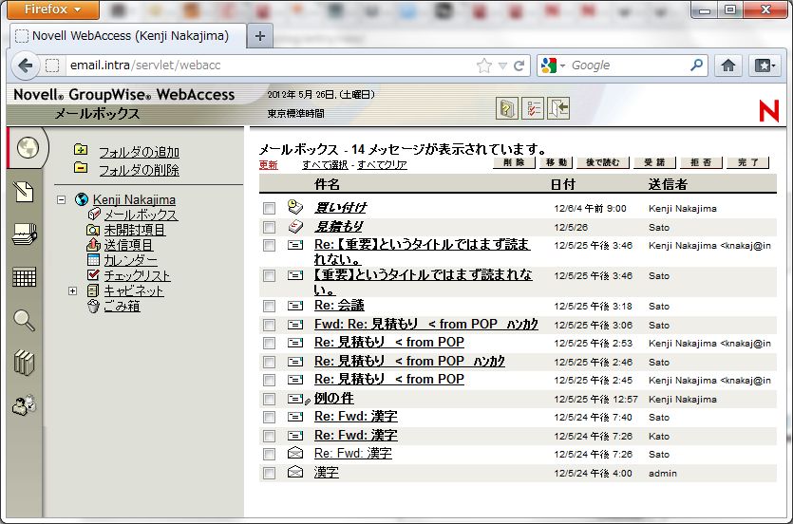Screen dimensions: 793x524
Task: Click the reload page icon
Action: 519,65
